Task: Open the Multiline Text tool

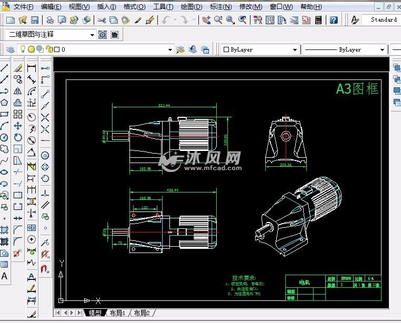Action: [x=4, y=276]
